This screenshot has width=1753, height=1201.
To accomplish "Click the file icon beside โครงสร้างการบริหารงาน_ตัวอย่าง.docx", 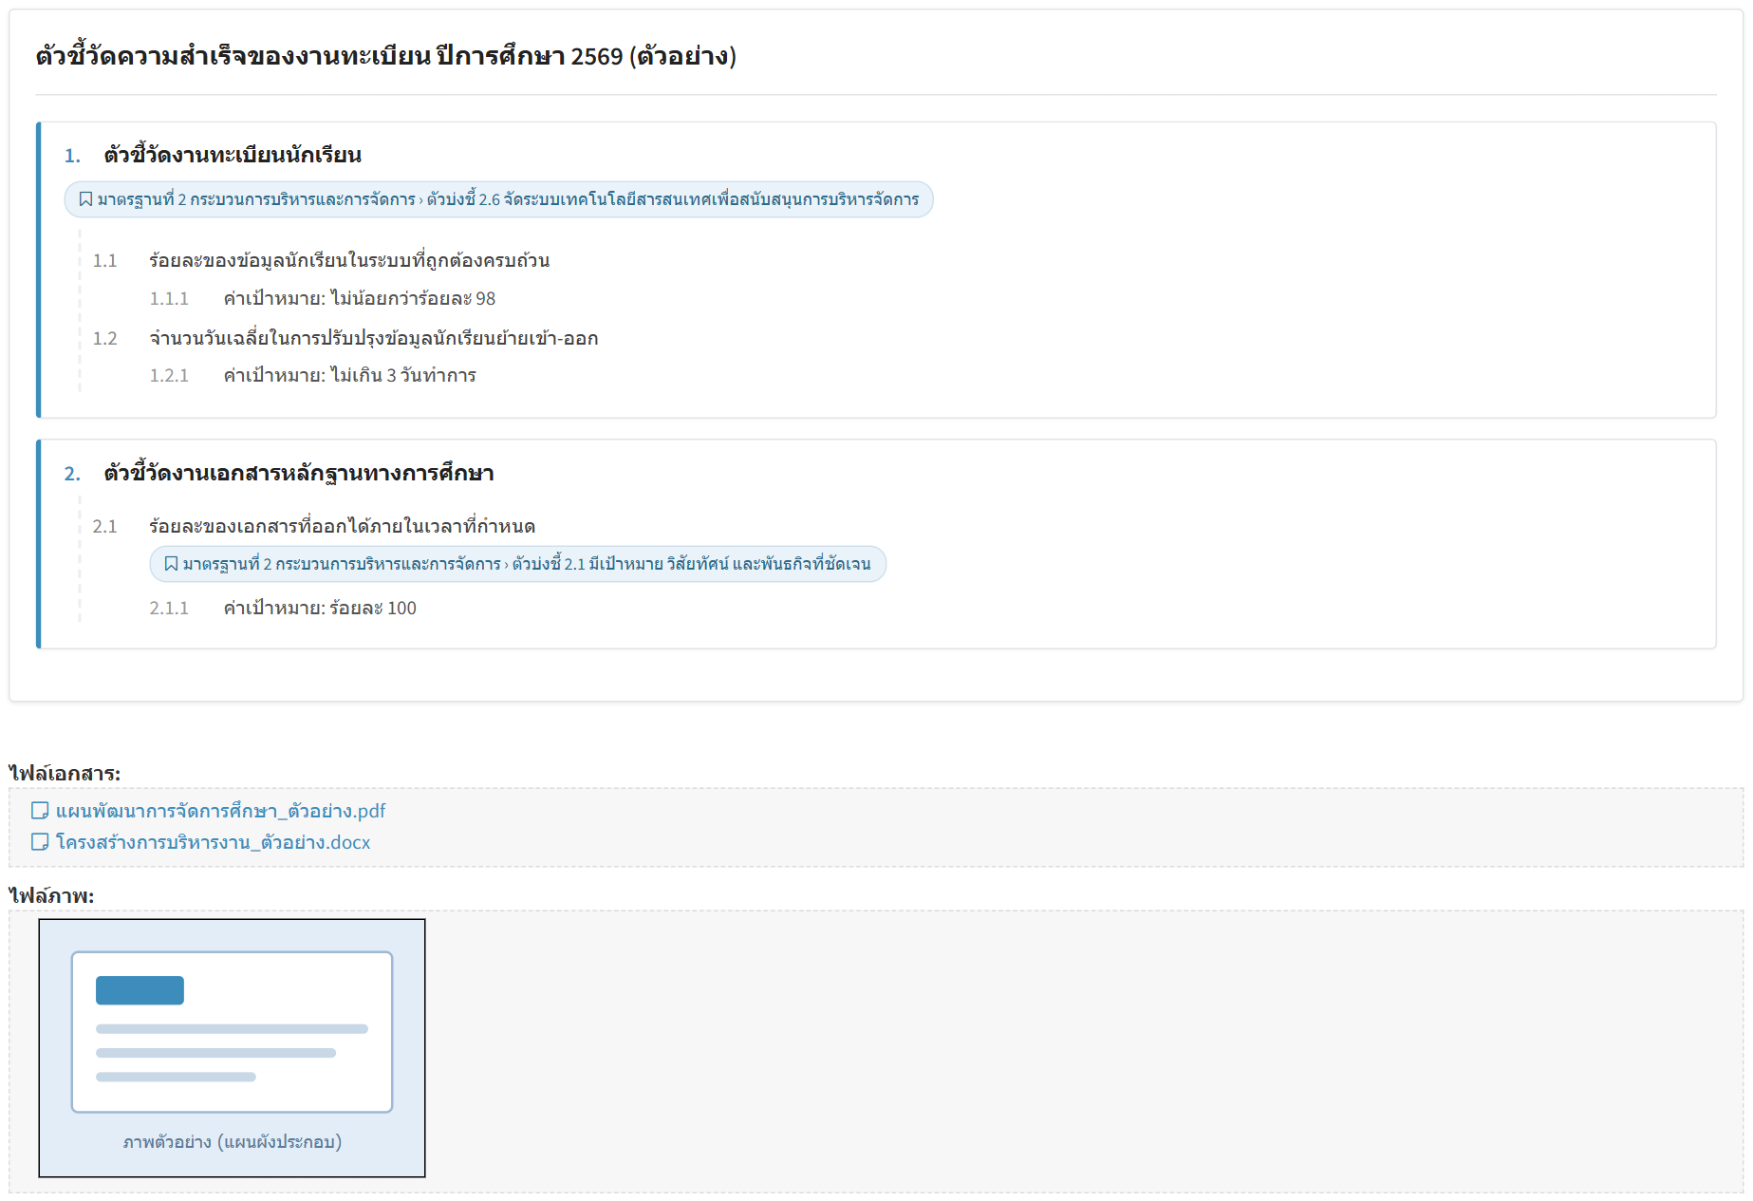I will coord(40,842).
